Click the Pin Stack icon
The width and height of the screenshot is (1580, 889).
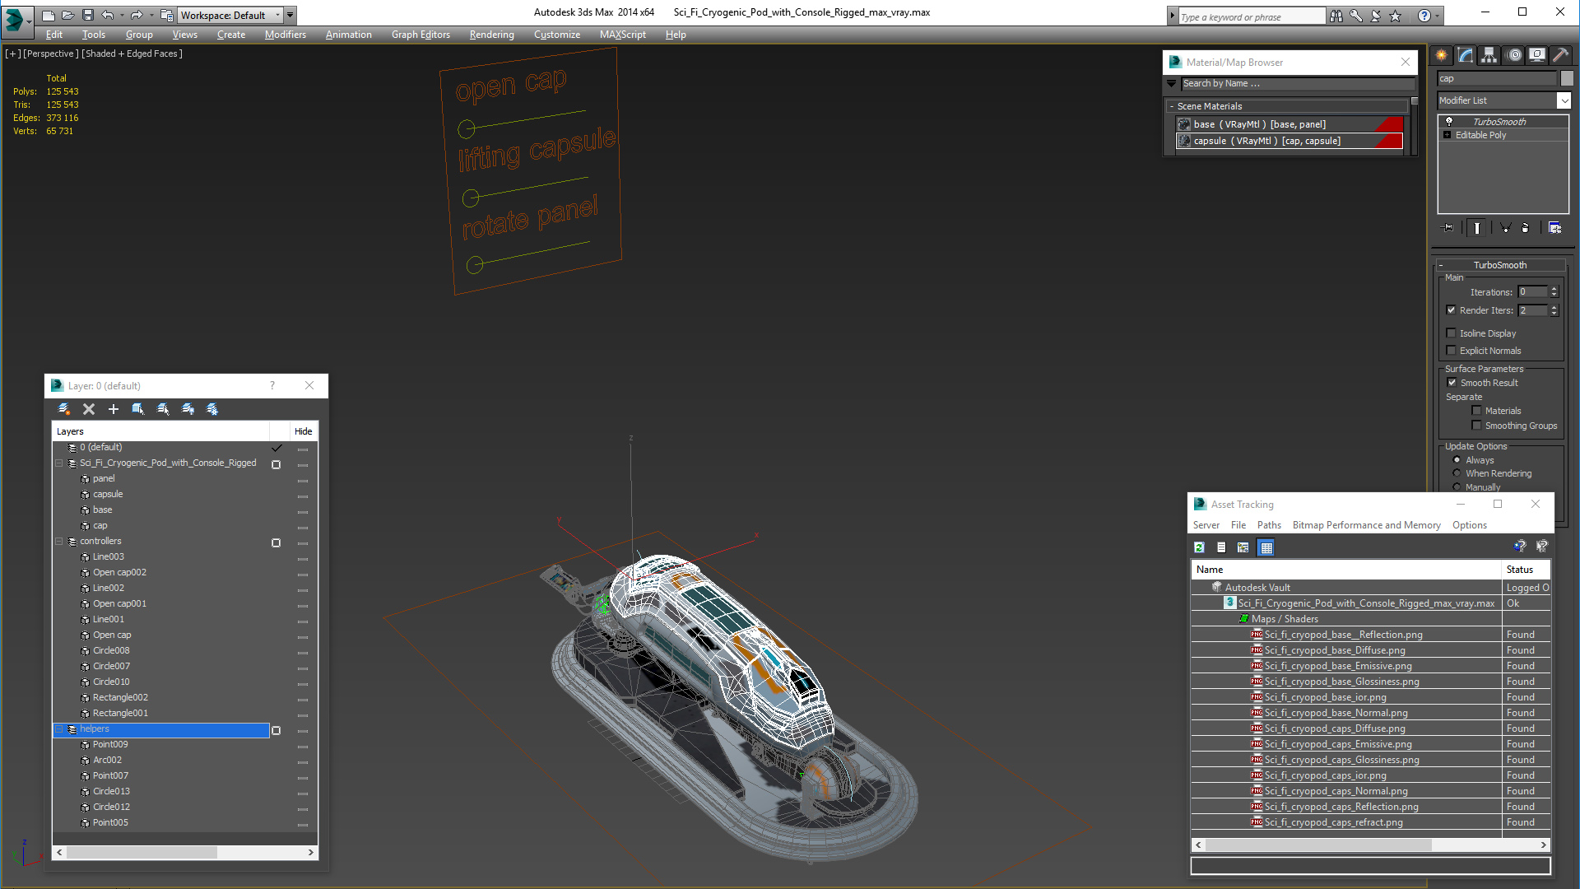click(1449, 228)
